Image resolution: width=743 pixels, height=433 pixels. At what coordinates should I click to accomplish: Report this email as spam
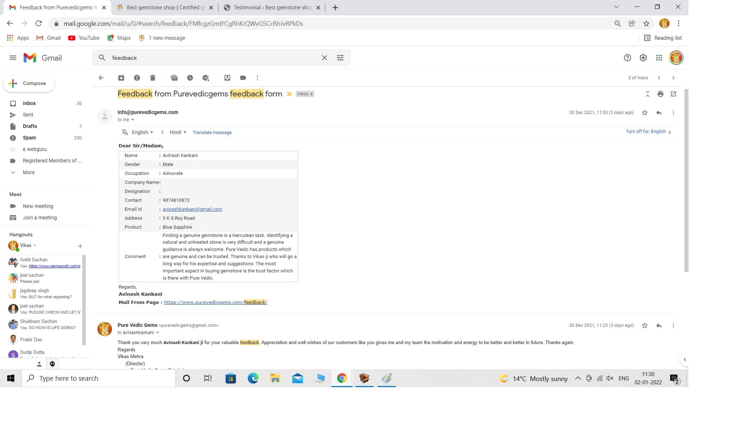pyautogui.click(x=137, y=78)
